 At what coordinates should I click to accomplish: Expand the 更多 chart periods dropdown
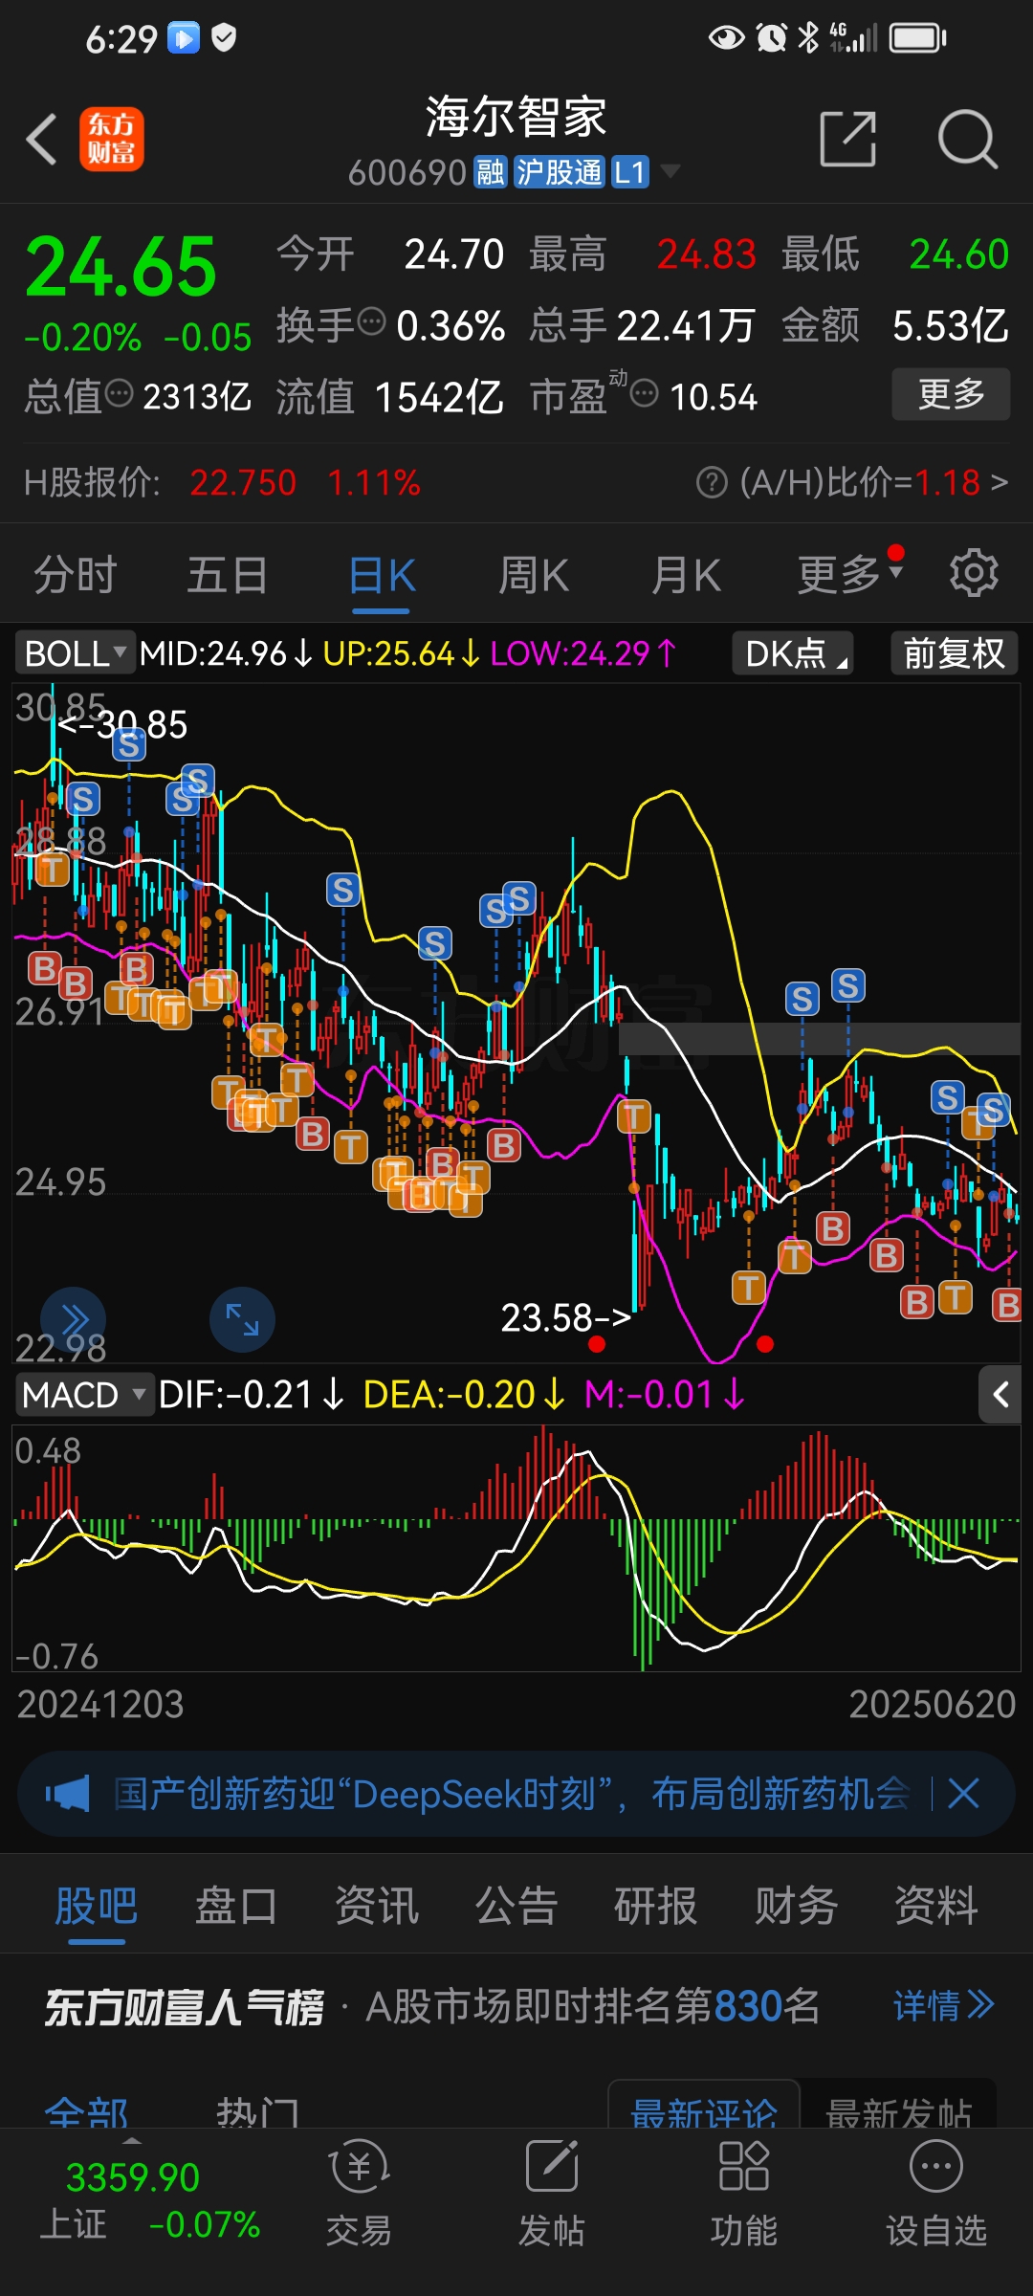coord(849,574)
